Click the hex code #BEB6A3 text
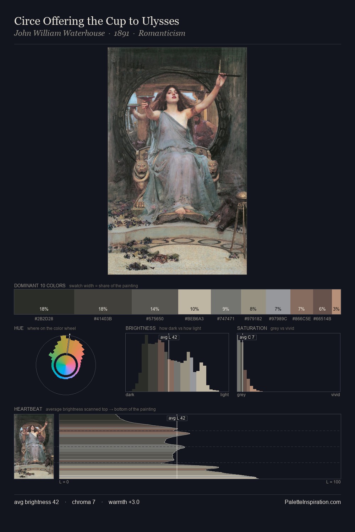The image size is (355, 532). tap(195, 319)
